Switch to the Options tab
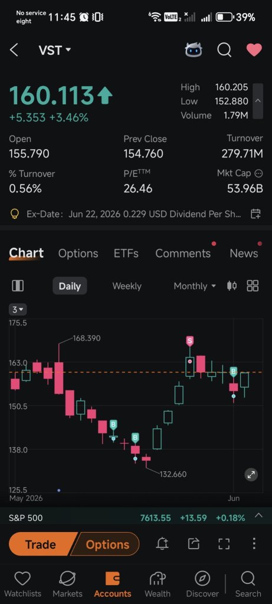272x604 pixels. coord(78,254)
